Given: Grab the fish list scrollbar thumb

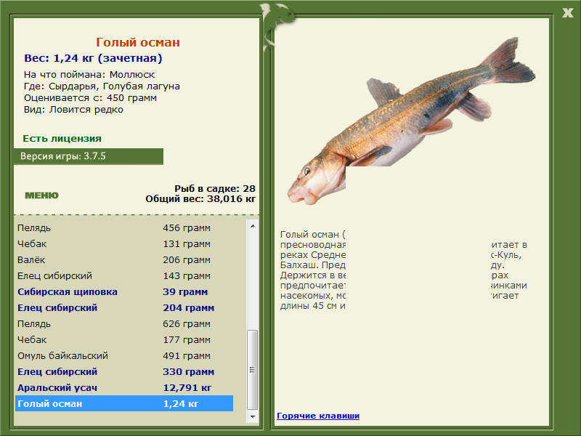Looking at the screenshot, I should [252, 370].
